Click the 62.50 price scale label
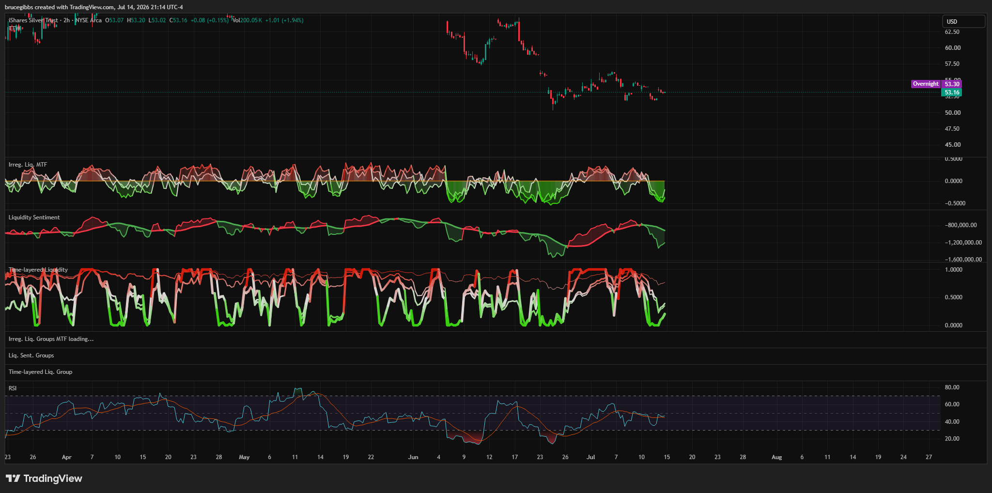This screenshot has height=493, width=992. (952, 32)
